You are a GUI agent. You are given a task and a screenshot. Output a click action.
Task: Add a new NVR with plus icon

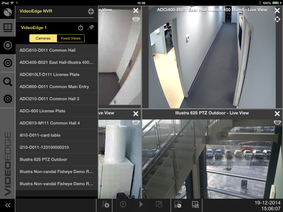[91, 11]
